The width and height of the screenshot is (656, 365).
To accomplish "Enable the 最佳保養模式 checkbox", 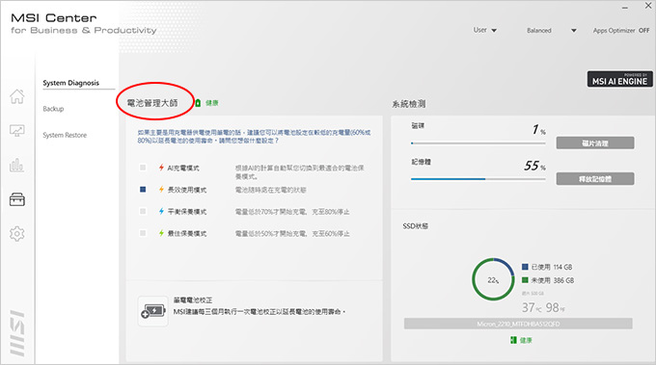I will (143, 233).
